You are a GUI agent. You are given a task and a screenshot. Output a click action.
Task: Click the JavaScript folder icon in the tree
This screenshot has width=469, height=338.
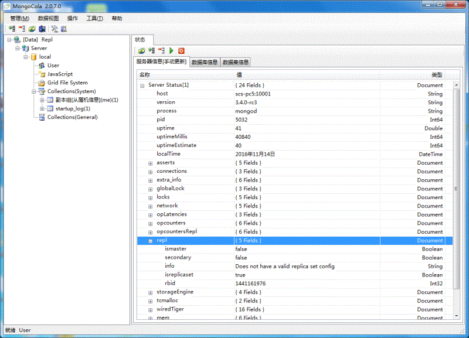42,74
